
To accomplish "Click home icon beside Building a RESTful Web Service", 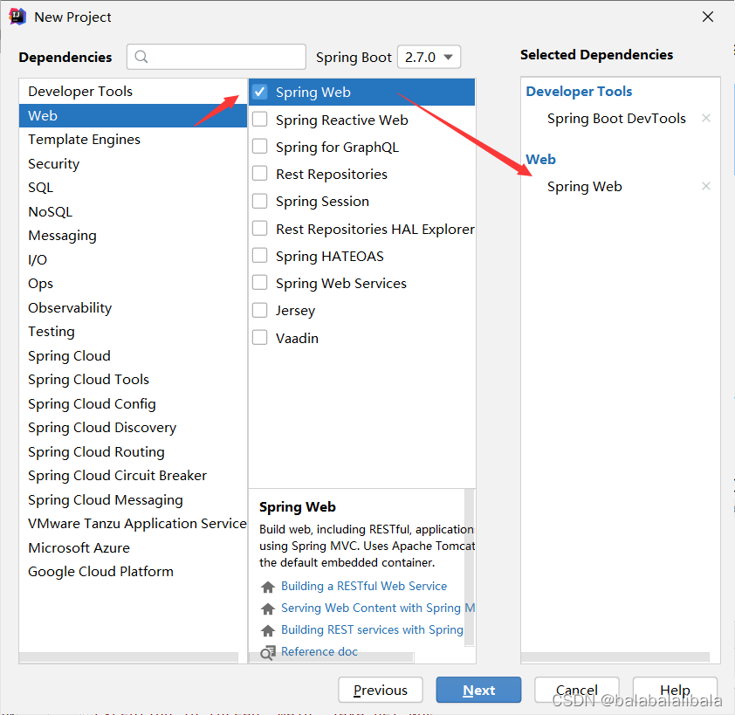I will pos(268,587).
